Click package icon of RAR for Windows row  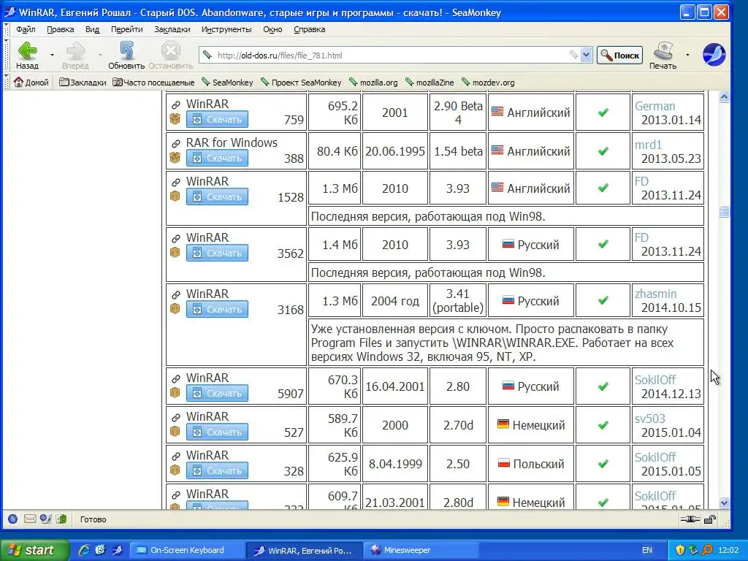click(175, 158)
